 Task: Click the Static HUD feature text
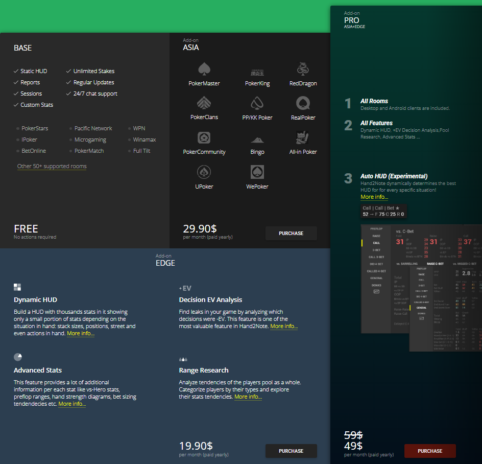(34, 71)
